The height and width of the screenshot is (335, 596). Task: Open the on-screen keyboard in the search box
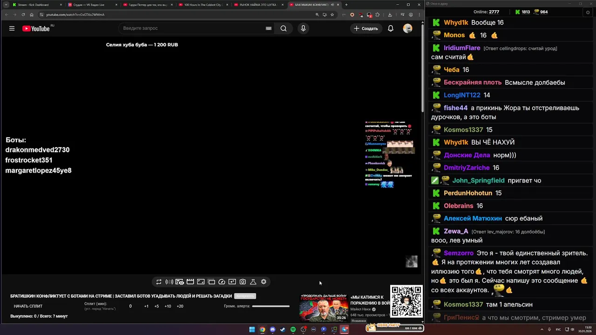(268, 28)
